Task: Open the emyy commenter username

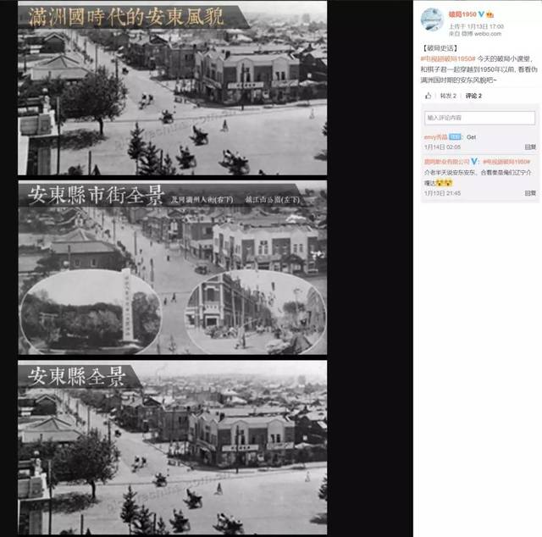Action: coord(435,137)
